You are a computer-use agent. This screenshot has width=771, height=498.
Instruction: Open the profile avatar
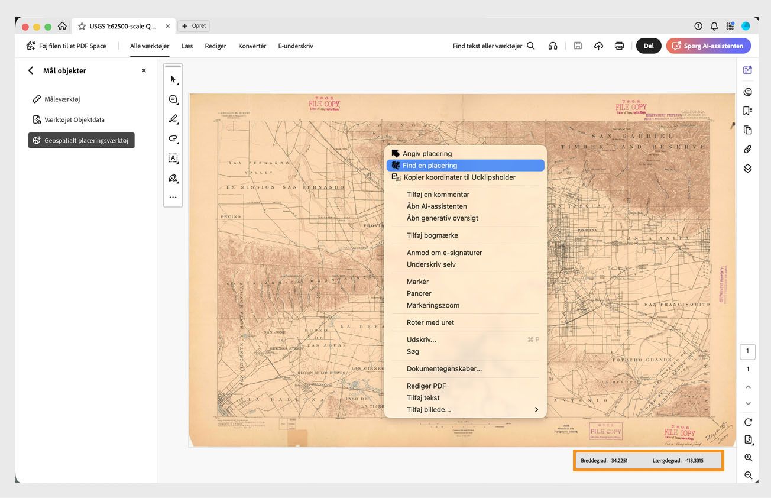[746, 26]
